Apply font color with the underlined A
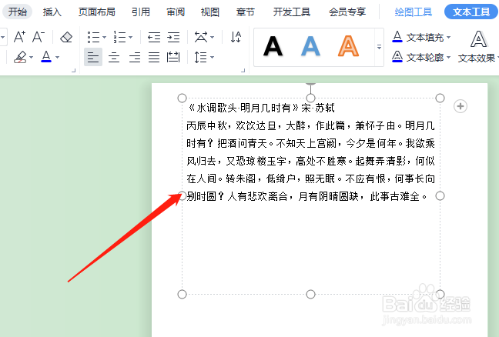 click(46, 57)
